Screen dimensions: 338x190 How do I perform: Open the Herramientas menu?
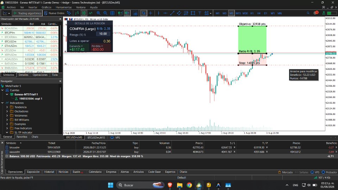pos(64,7)
